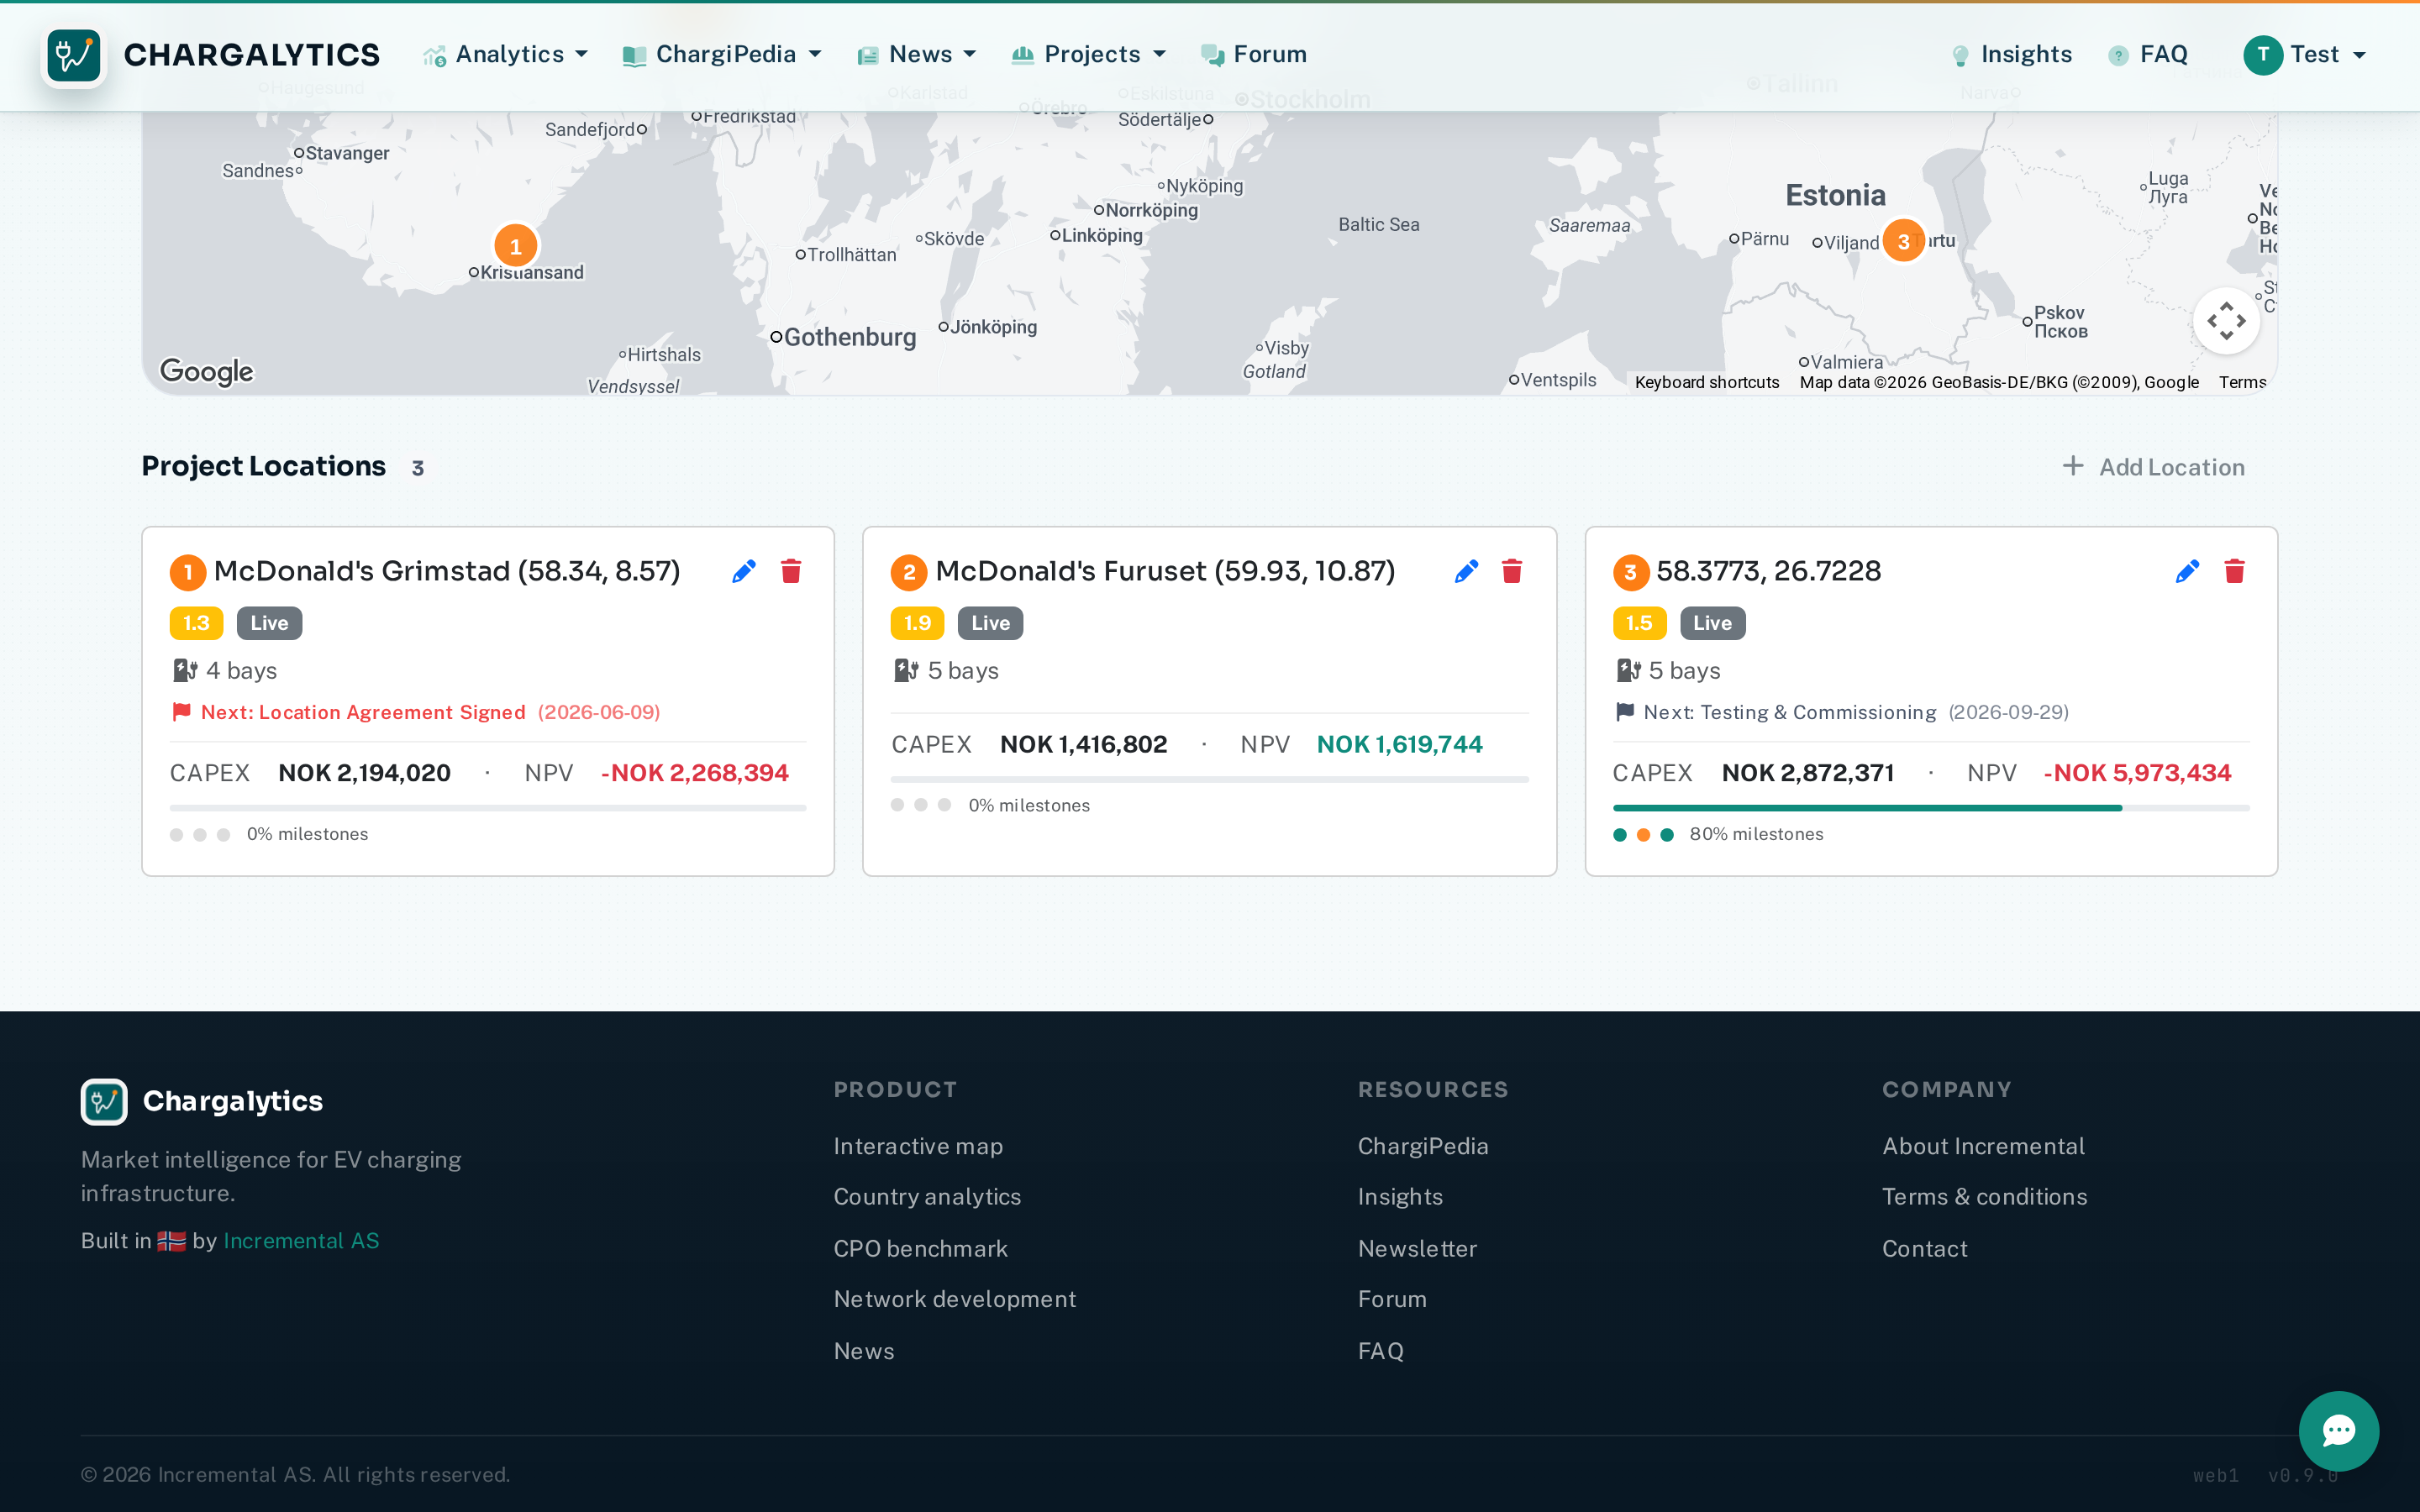2420x1512 pixels.
Task: Click the orange badge 2 on Furuset card
Action: [909, 572]
